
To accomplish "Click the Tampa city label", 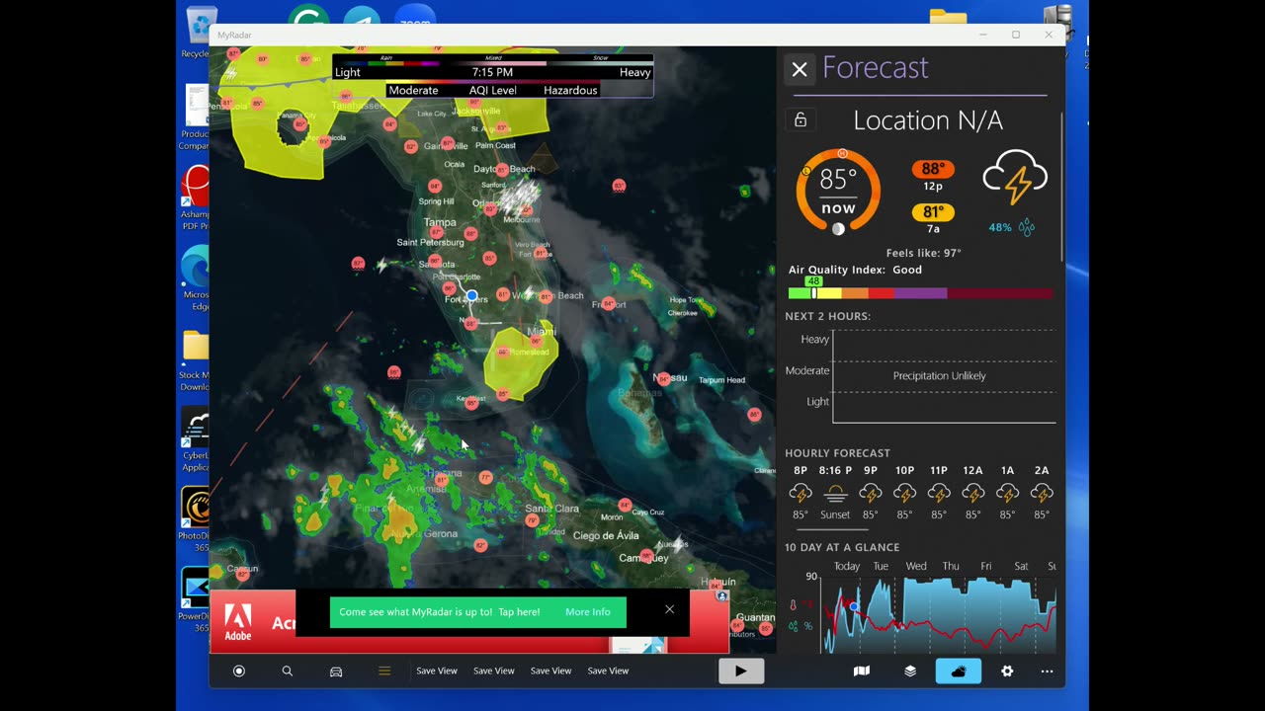I will (x=440, y=222).
